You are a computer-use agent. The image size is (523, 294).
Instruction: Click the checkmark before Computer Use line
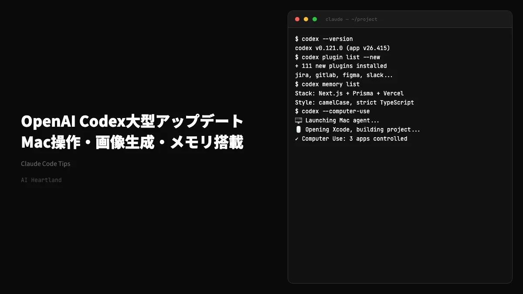(x=297, y=138)
